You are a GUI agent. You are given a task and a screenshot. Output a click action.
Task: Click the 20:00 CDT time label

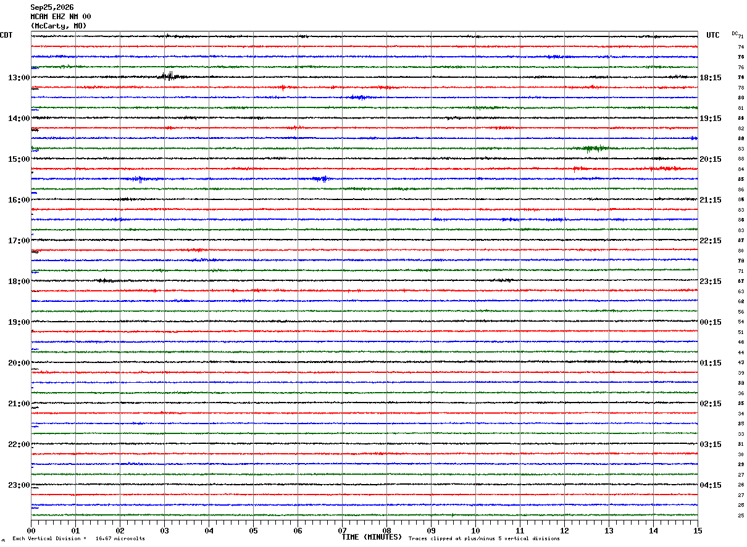(19, 362)
